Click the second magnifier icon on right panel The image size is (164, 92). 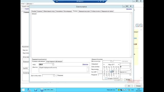tap(141, 25)
